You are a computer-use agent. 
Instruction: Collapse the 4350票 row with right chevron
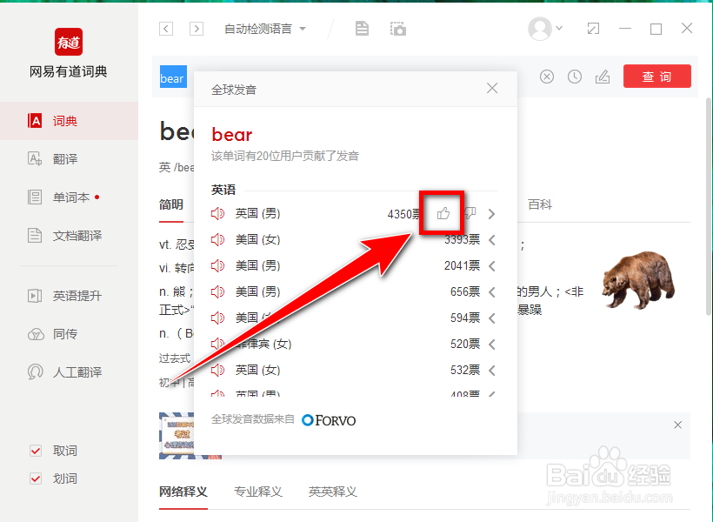click(x=491, y=213)
